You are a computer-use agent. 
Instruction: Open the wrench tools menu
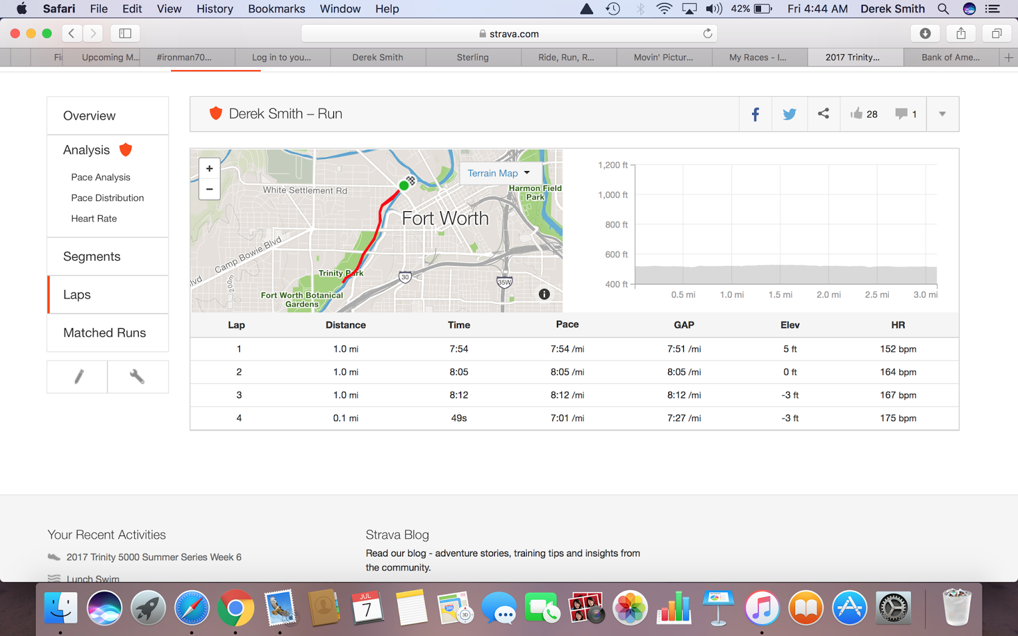(x=137, y=377)
